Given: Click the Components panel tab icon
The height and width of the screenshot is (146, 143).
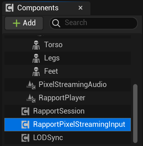Looking at the screenshot, I should click(x=10, y=8).
